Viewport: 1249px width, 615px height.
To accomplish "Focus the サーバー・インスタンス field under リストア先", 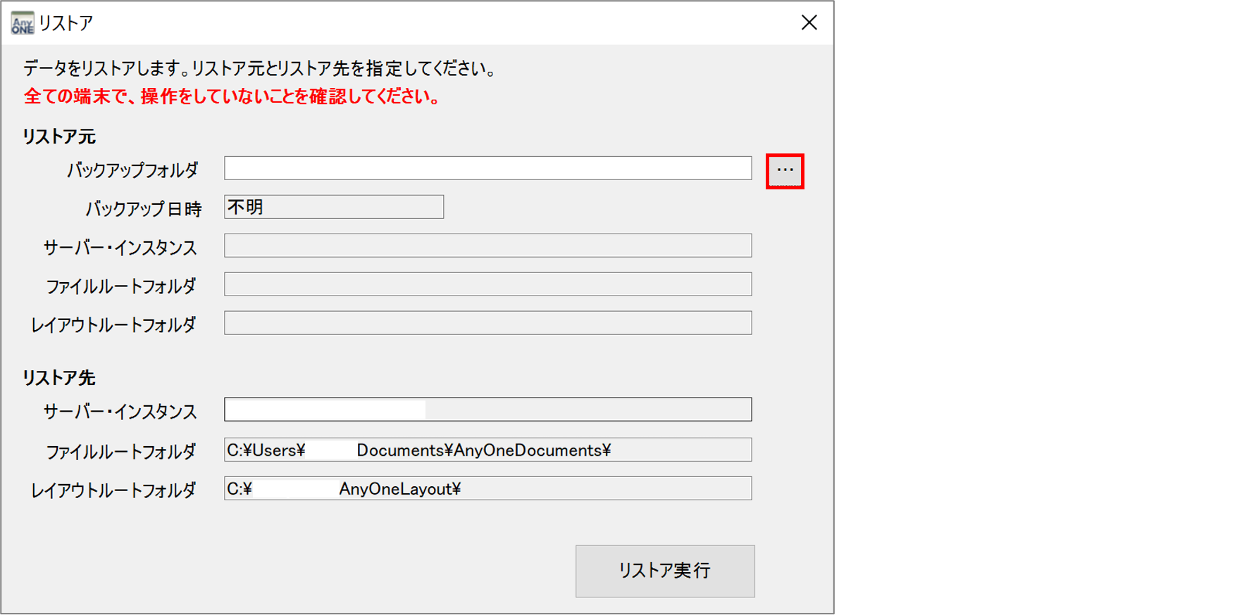I will point(487,410).
